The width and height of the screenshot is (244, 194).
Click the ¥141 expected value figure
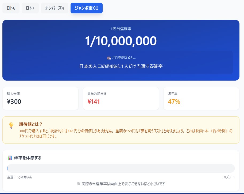coord(94,102)
